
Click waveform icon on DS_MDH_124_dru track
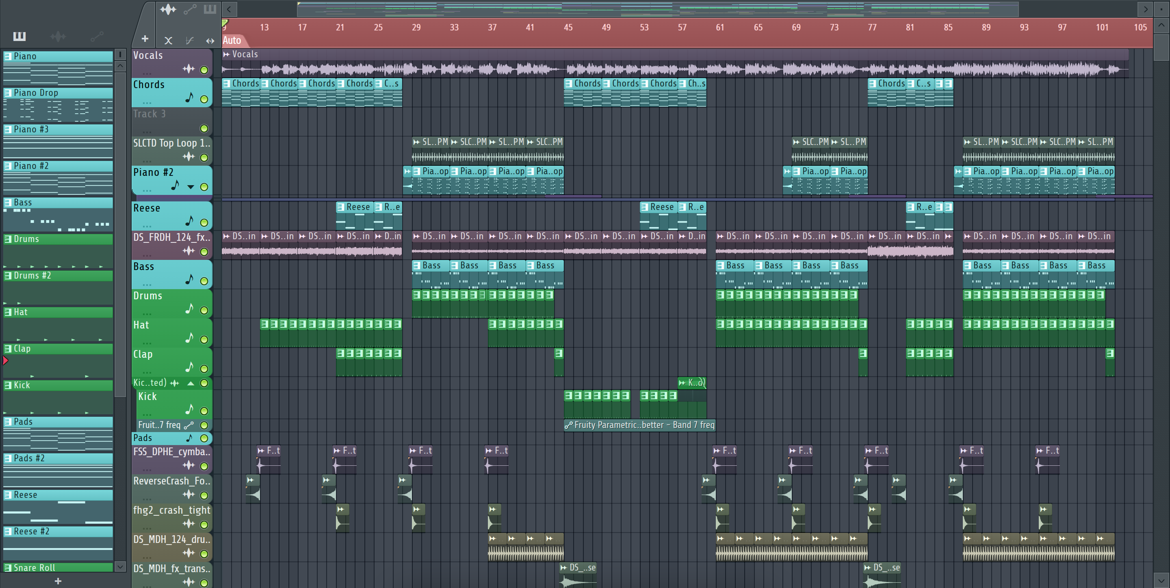[188, 553]
